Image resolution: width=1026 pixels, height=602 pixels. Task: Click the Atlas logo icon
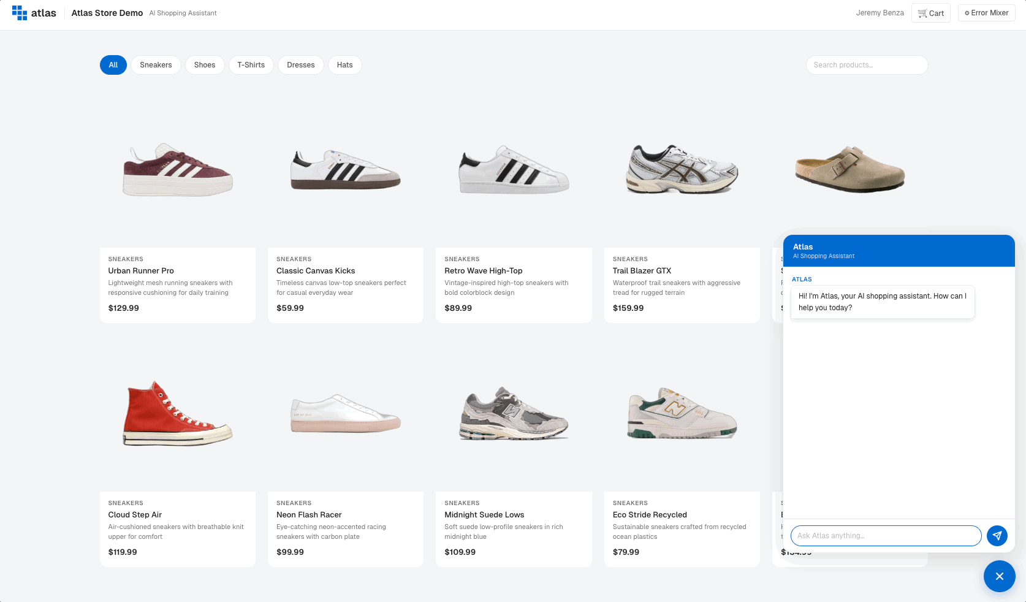[x=20, y=13]
